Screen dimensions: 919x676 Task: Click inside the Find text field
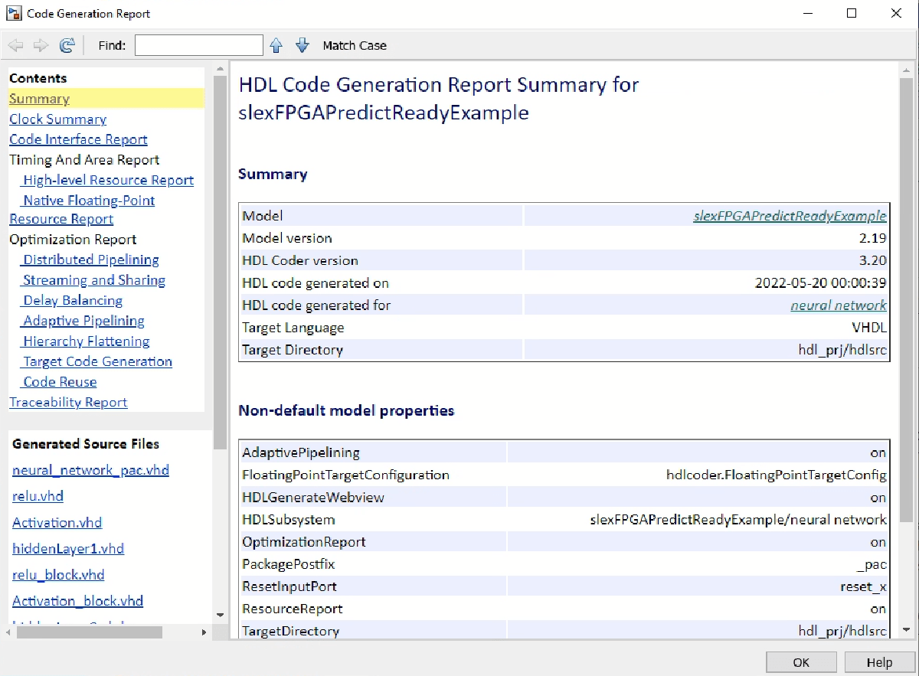pyautogui.click(x=198, y=46)
